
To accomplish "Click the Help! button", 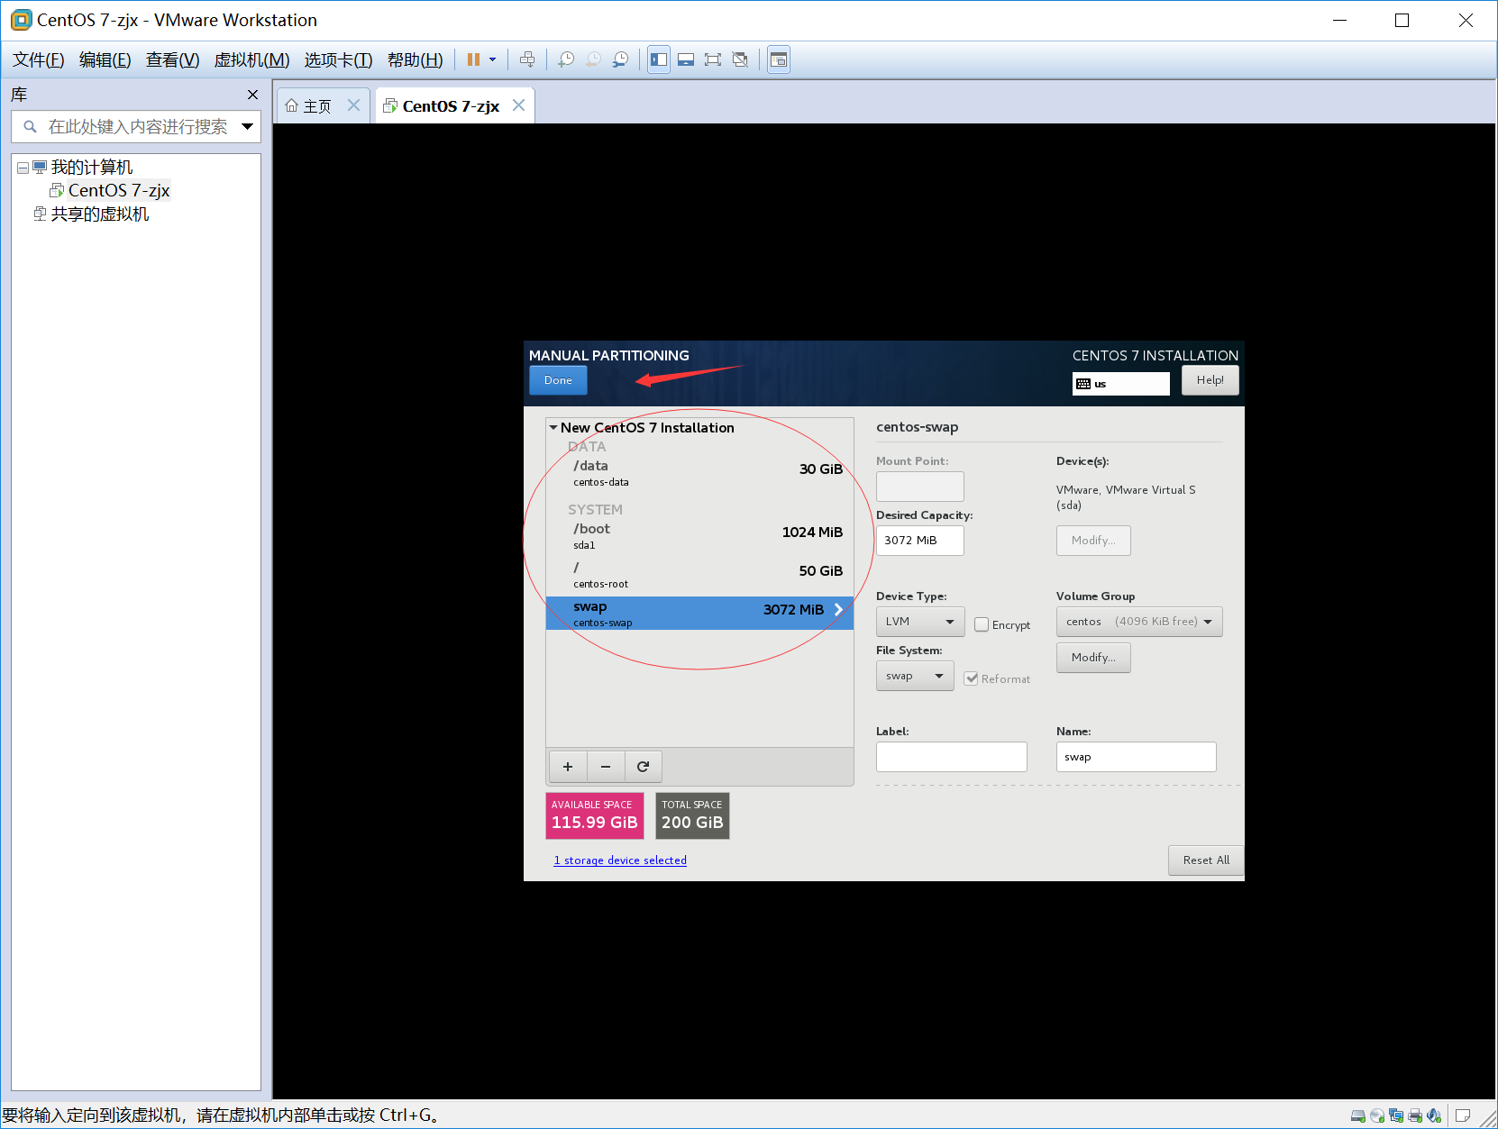I will point(1210,380).
